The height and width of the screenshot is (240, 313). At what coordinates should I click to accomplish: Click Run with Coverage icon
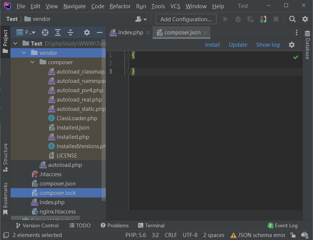pos(250,19)
